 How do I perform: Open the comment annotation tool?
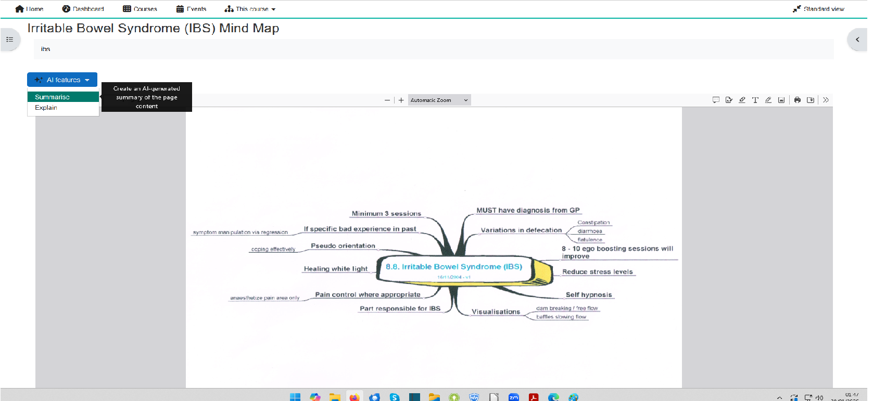[716, 100]
